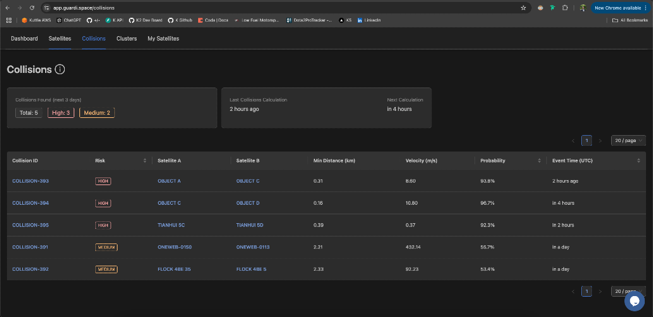The height and width of the screenshot is (317, 653).
Task: Open the Chrome apps grid icon
Action: [x=9, y=20]
